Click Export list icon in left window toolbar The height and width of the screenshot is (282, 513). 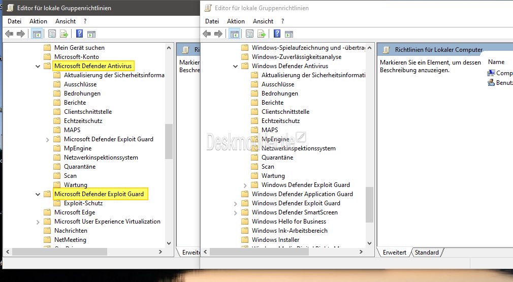point(64,34)
